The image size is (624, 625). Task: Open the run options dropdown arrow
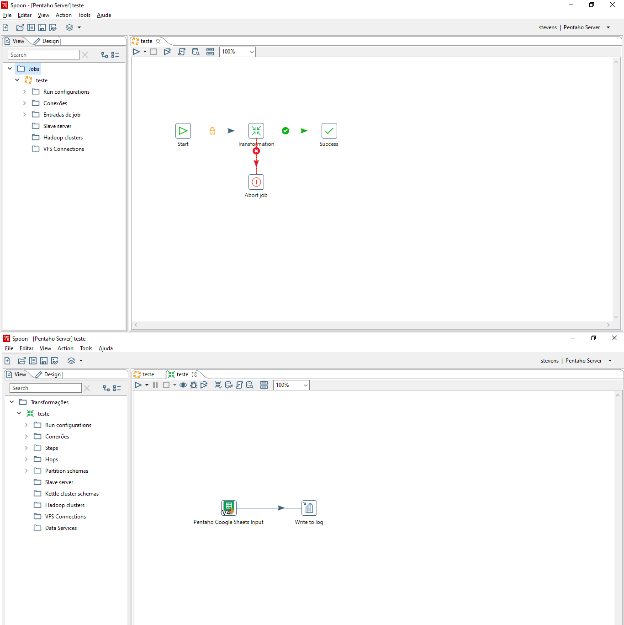point(145,51)
